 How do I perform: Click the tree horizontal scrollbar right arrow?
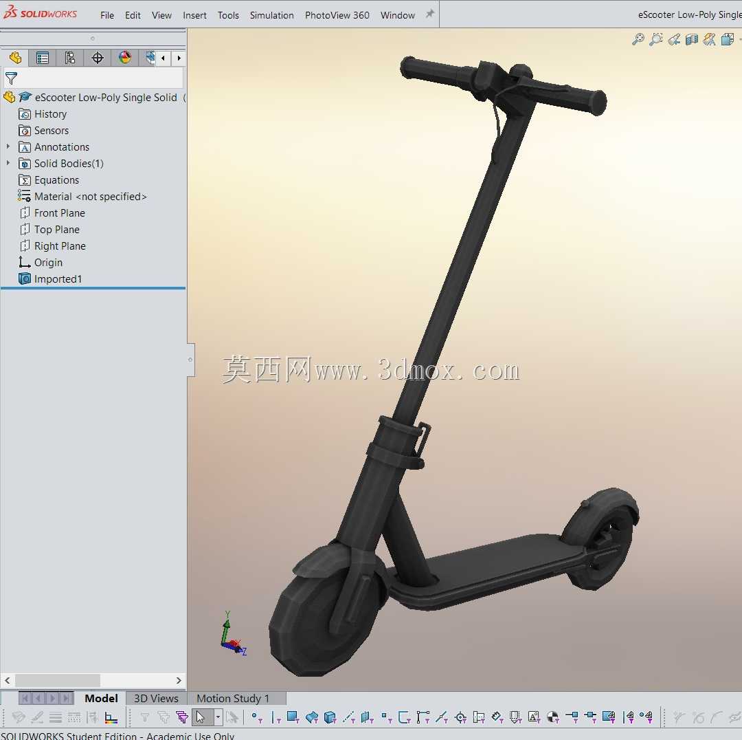(179, 680)
